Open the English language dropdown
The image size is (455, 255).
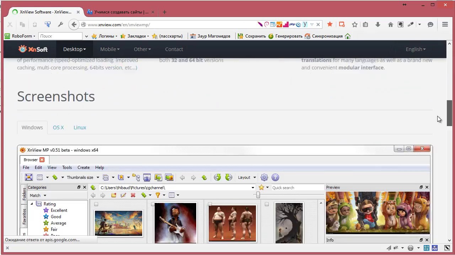(416, 49)
